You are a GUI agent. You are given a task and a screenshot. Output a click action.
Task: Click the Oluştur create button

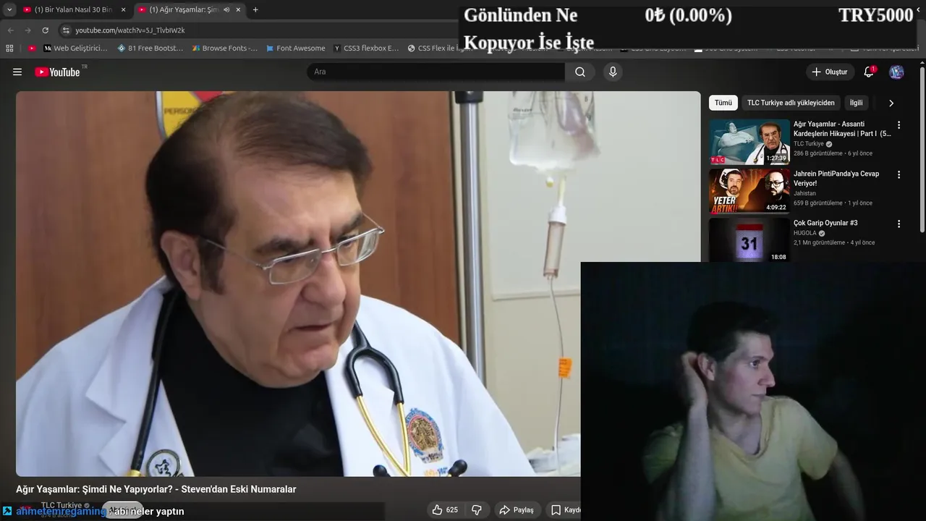(830, 72)
